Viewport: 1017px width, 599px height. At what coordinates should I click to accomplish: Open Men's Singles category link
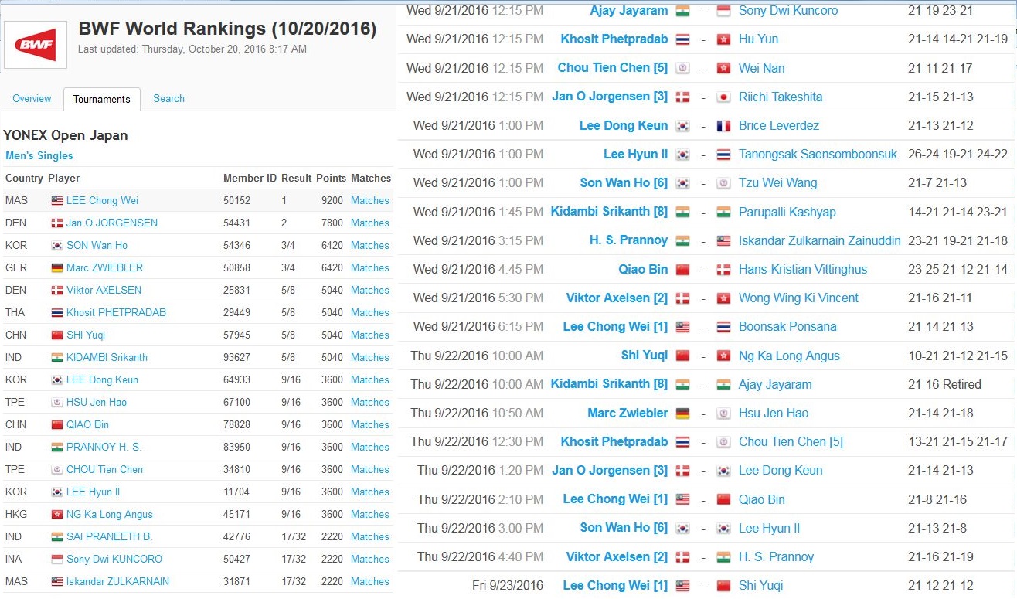(39, 156)
